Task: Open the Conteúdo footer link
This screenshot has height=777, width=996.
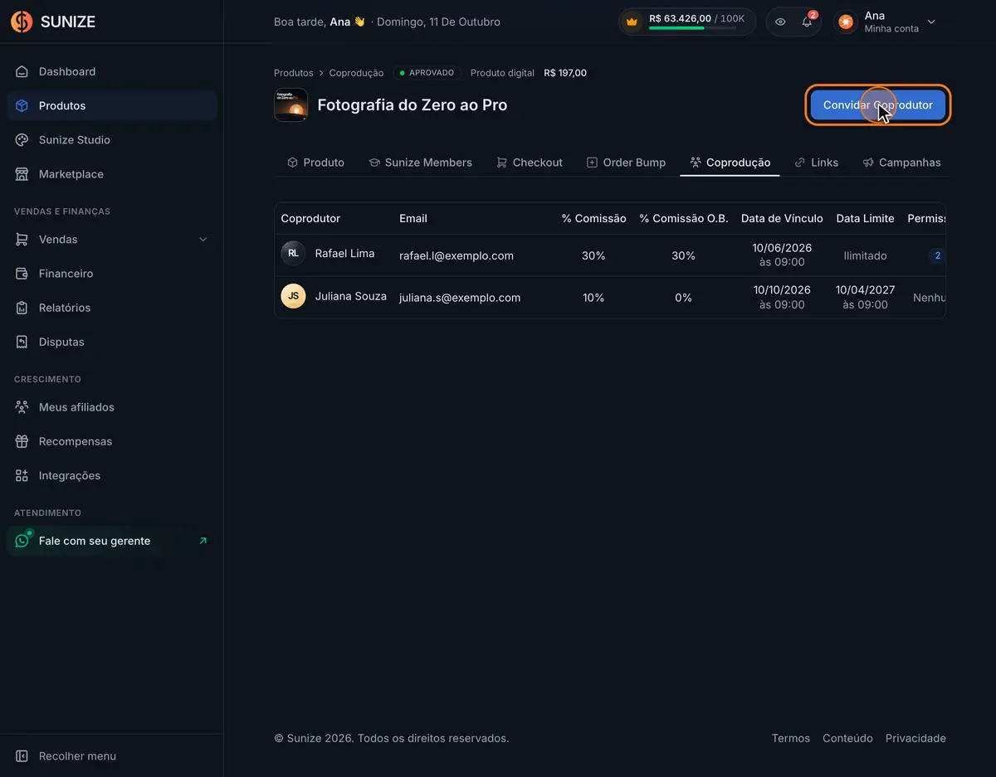Action: [x=847, y=738]
